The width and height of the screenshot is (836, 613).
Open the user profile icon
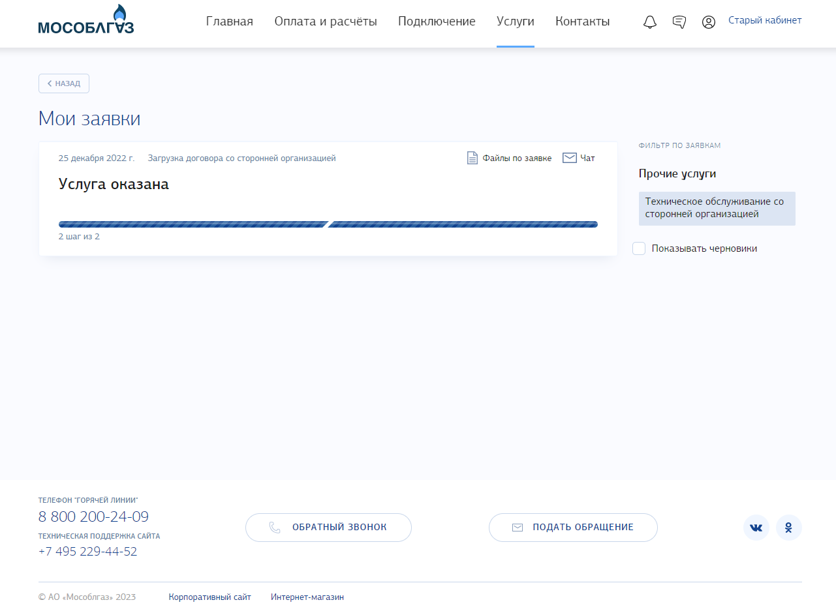click(x=708, y=22)
